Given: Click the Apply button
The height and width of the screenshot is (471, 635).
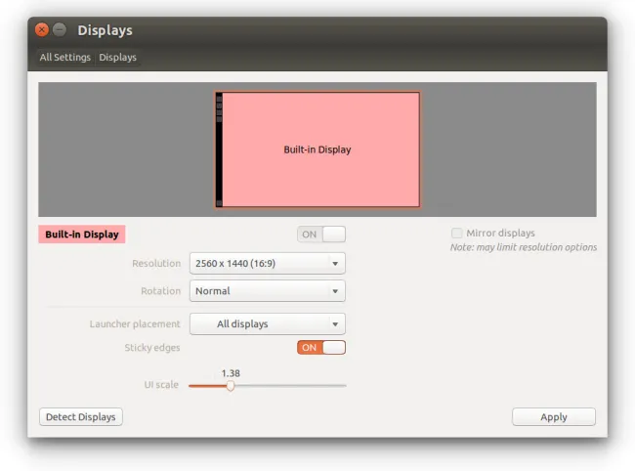Looking at the screenshot, I should point(553,417).
